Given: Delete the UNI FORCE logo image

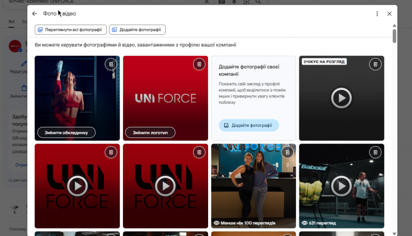Looking at the screenshot, I should point(199,64).
